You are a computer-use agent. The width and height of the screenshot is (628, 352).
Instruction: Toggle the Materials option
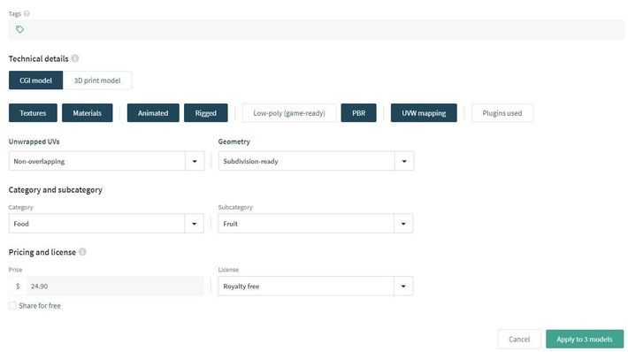(x=88, y=113)
